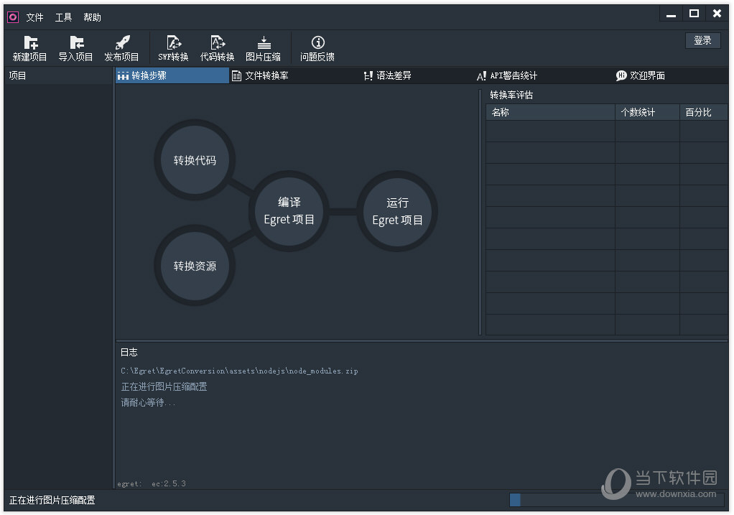Open the 帮助 menu
This screenshot has height=515, width=734.
92,17
